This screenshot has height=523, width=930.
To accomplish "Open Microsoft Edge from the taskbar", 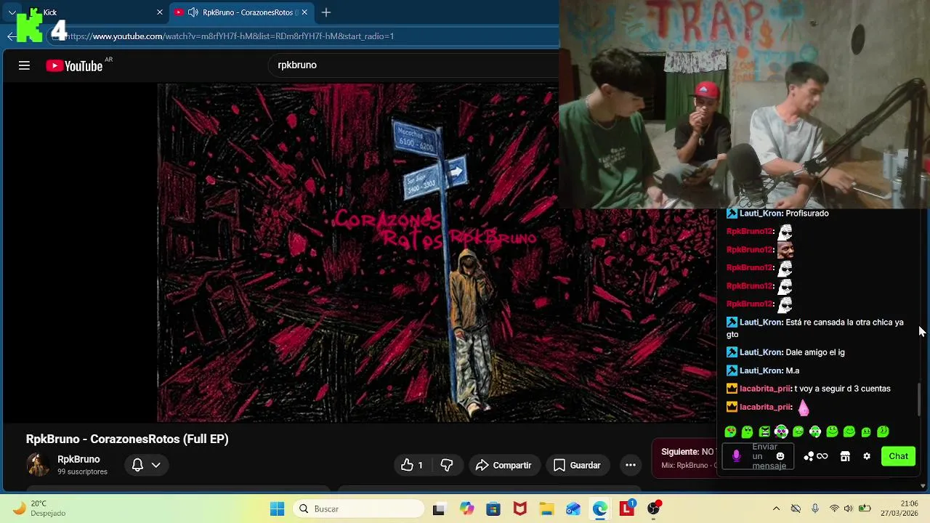I will pyautogui.click(x=599, y=509).
